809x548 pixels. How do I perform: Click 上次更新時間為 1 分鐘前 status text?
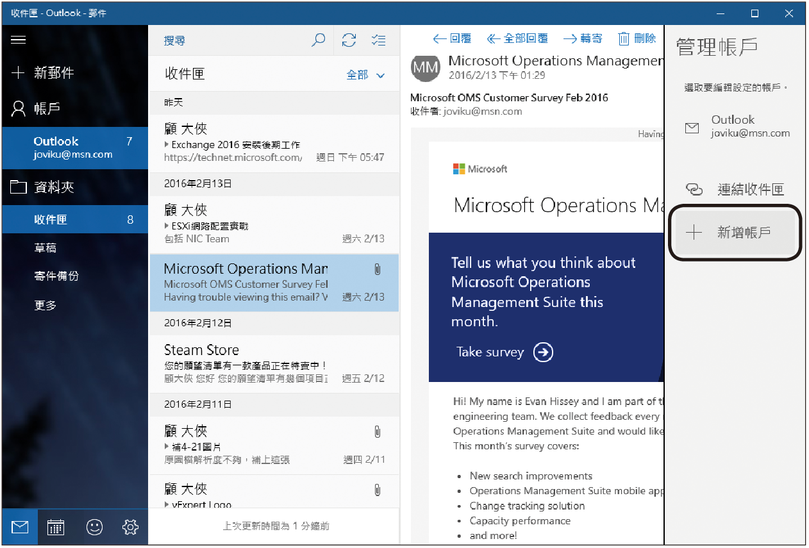[x=276, y=526]
